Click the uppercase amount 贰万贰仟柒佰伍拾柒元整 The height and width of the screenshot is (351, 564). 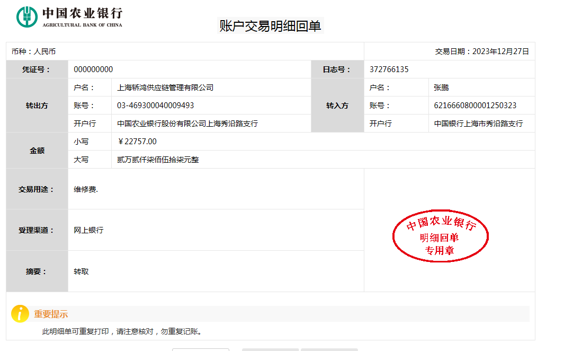click(158, 160)
